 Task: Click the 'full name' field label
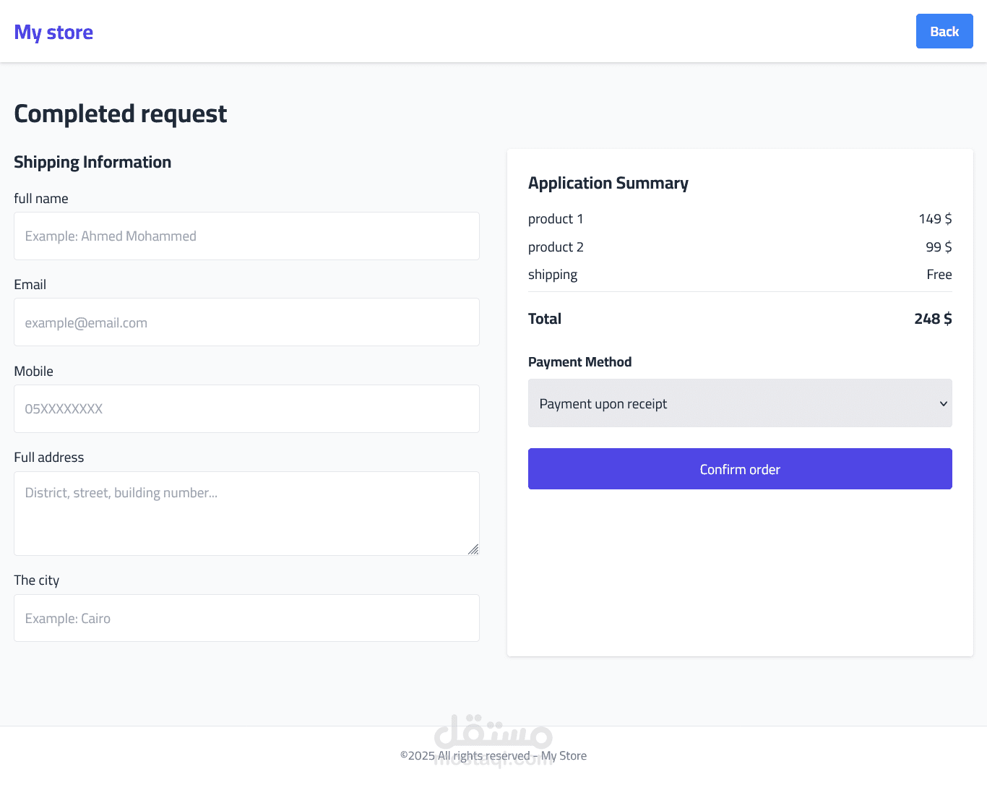coord(41,199)
